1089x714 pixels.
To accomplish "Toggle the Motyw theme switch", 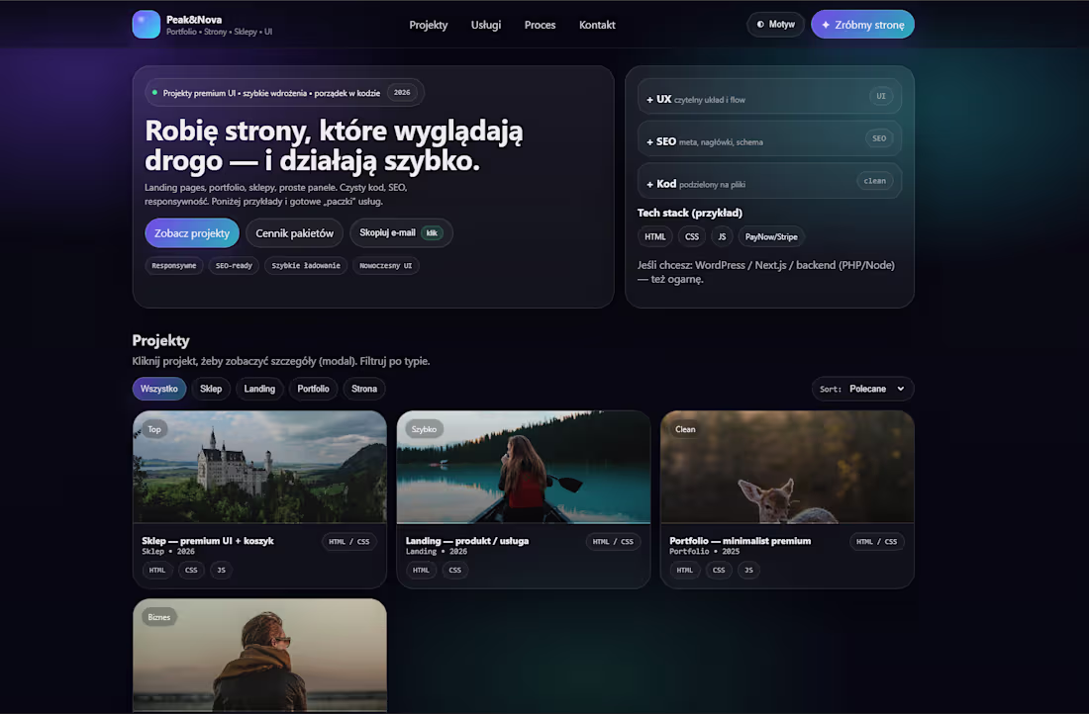I will click(x=775, y=24).
